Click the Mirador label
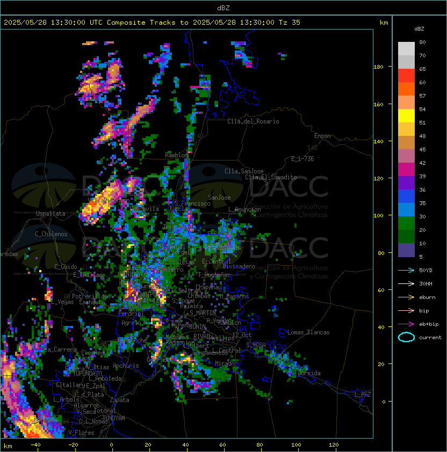 pos(227,363)
